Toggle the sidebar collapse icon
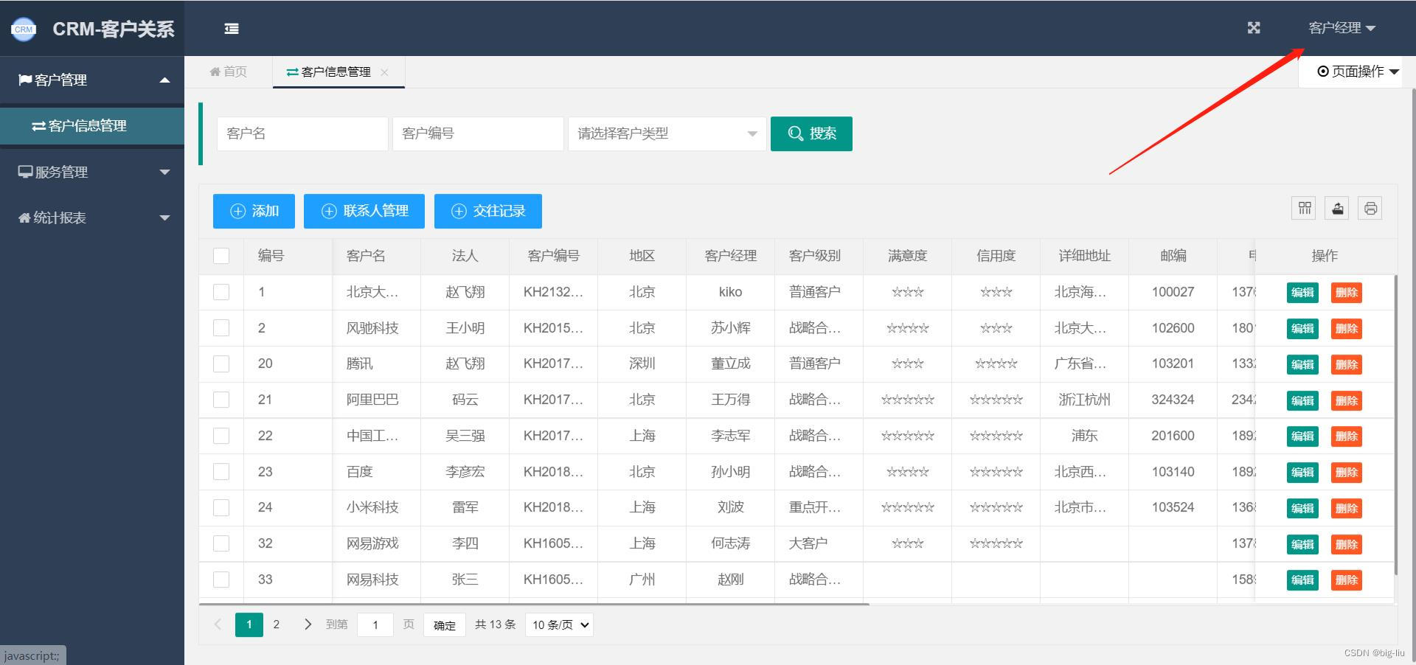Image resolution: width=1416 pixels, height=665 pixels. point(232,29)
